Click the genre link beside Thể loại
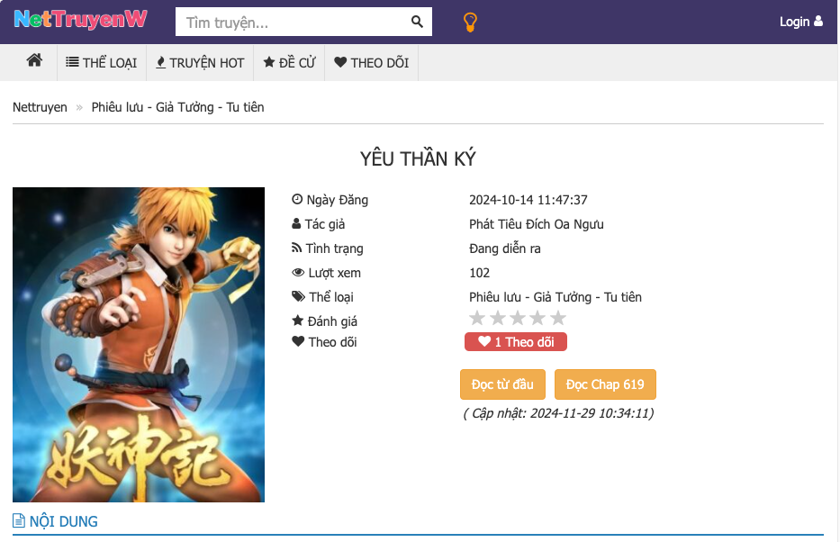 click(x=555, y=297)
